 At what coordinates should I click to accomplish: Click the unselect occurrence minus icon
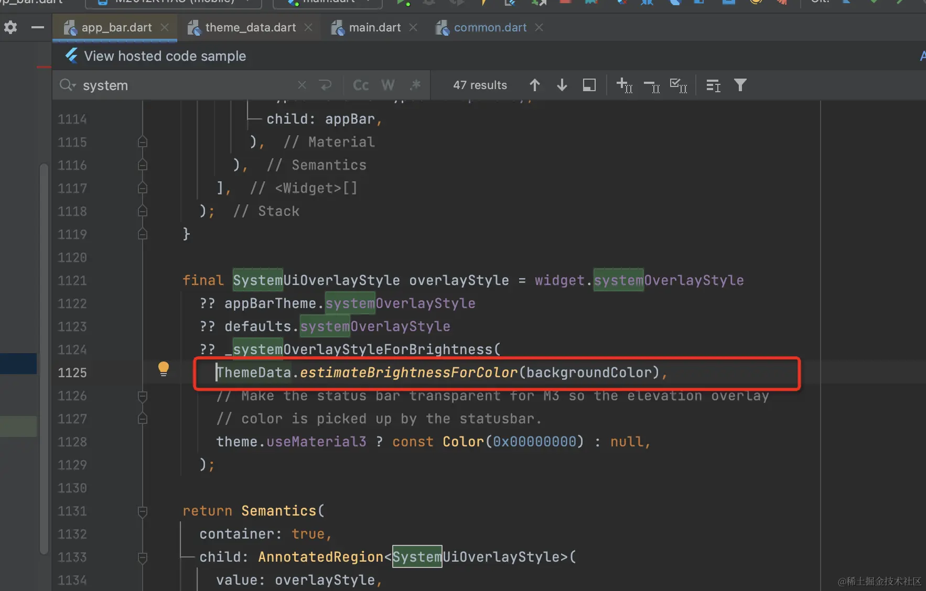[652, 85]
